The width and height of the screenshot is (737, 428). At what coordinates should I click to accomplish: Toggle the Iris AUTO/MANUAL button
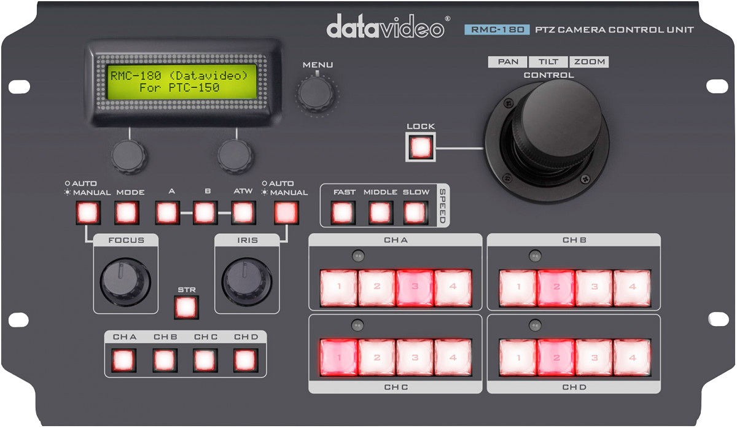[286, 212]
